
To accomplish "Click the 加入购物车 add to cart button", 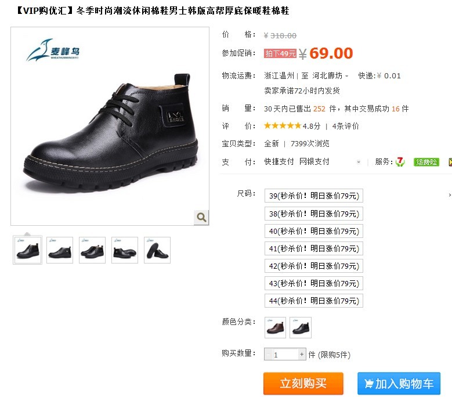I will 399,384.
